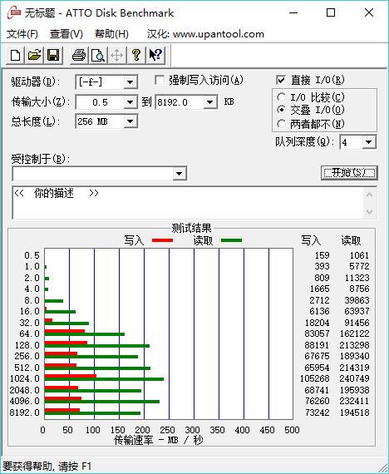
Task: Click the 1024.0 red write bar
Action: click(71, 377)
